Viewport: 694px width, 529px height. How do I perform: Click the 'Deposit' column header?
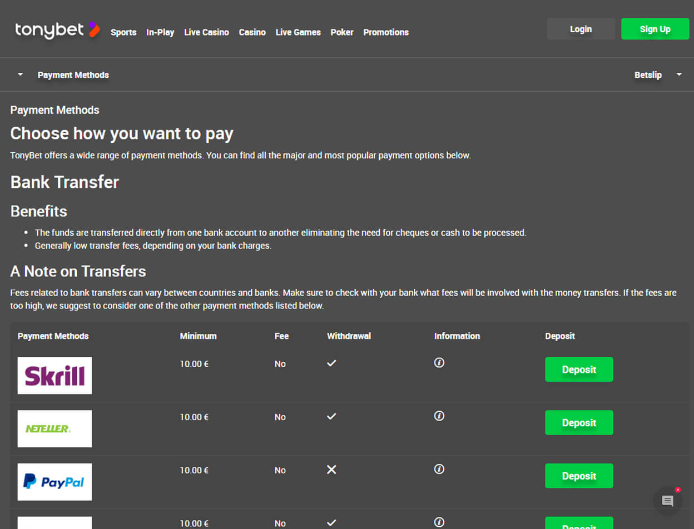(560, 336)
